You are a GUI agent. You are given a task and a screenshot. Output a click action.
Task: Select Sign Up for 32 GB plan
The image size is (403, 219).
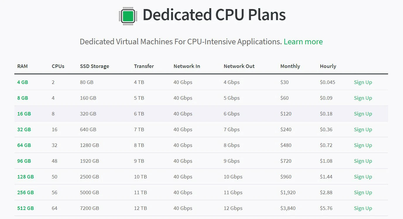(x=363, y=129)
